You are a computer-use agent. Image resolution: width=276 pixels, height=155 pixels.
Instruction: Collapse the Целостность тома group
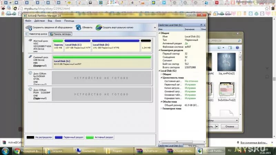(161, 78)
